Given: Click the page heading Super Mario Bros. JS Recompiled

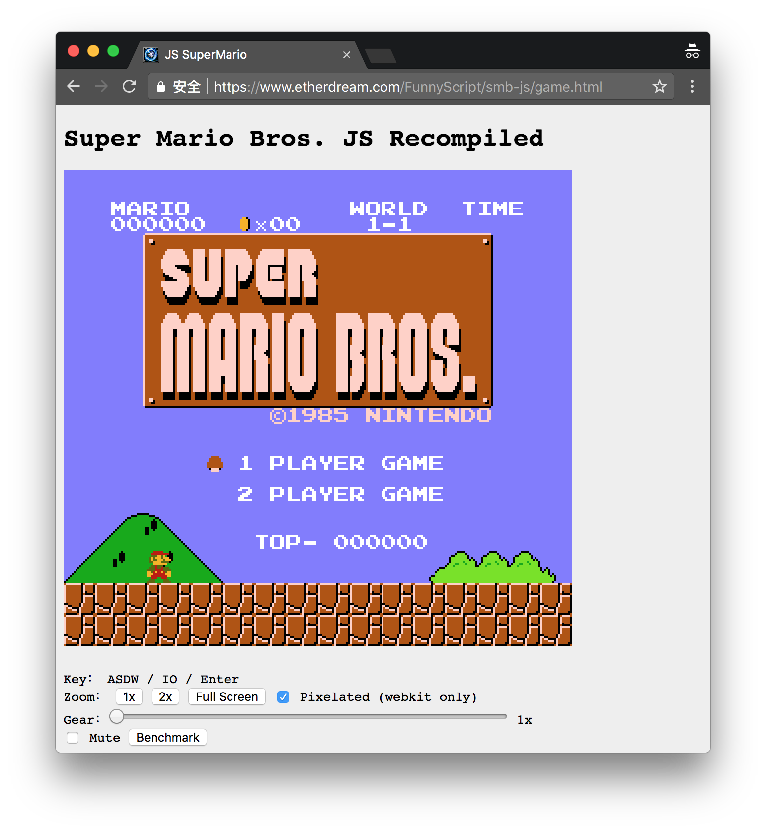Looking at the screenshot, I should pyautogui.click(x=304, y=139).
